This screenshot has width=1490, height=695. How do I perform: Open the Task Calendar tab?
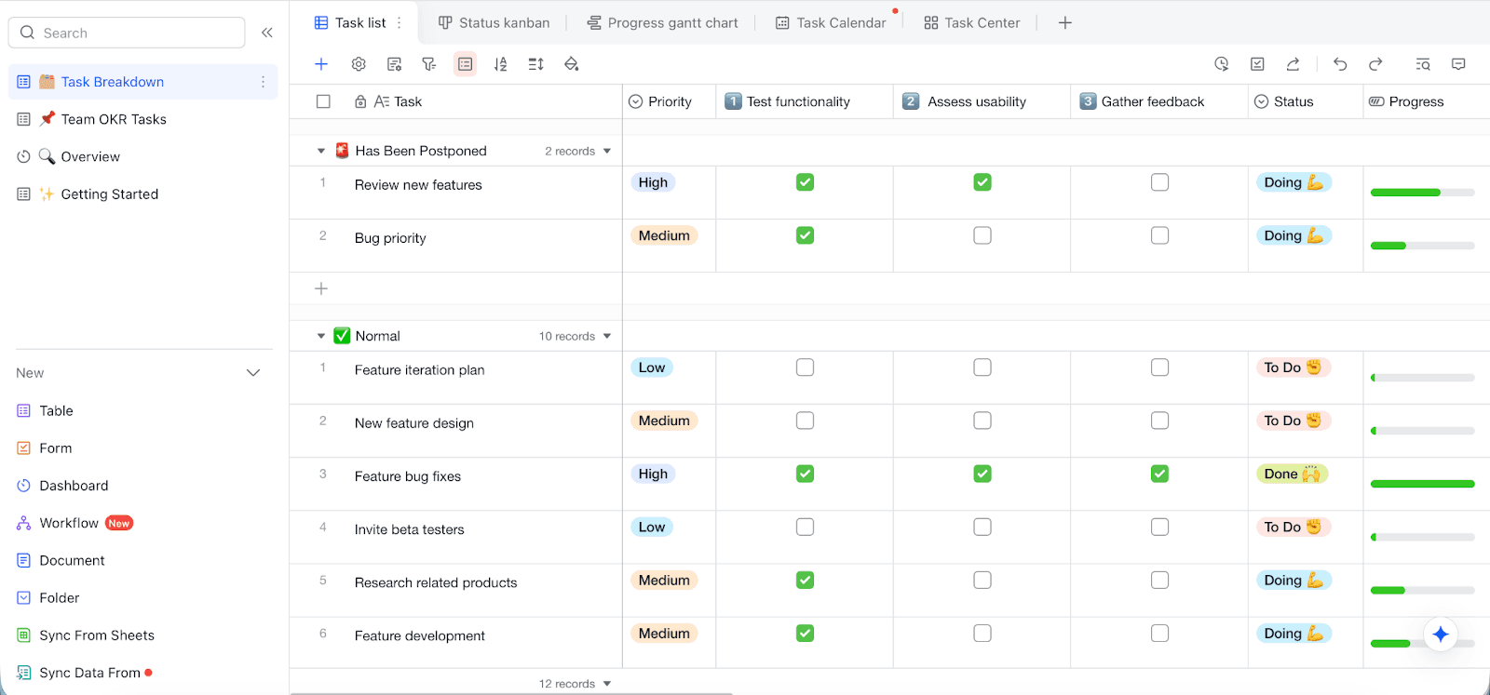pyautogui.click(x=831, y=22)
